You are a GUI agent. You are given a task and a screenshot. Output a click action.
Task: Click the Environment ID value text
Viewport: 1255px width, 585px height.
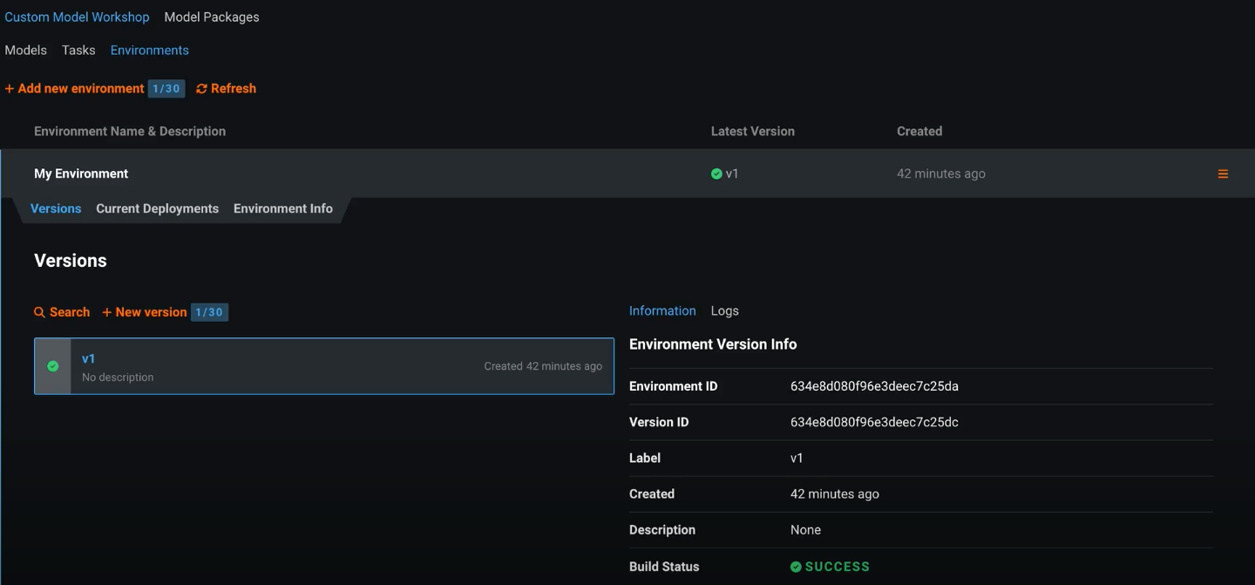pyautogui.click(x=874, y=386)
